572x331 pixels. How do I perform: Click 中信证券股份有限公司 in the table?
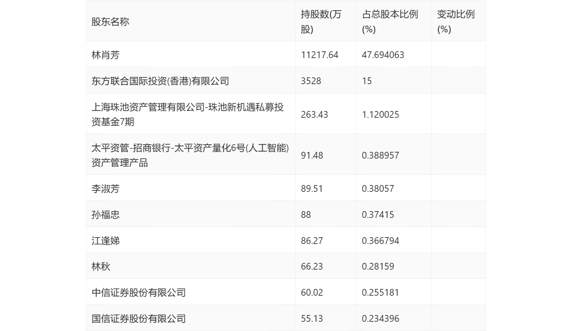click(138, 292)
